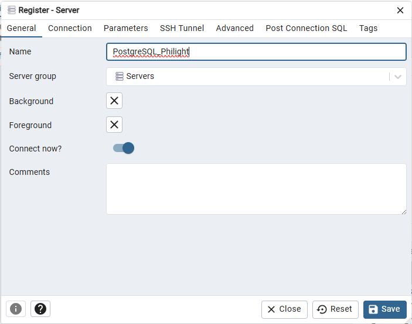The width and height of the screenshot is (412, 324).
Task: Select the General tab
Action: coord(21,28)
